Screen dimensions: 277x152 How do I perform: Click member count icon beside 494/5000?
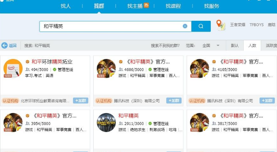(27, 69)
